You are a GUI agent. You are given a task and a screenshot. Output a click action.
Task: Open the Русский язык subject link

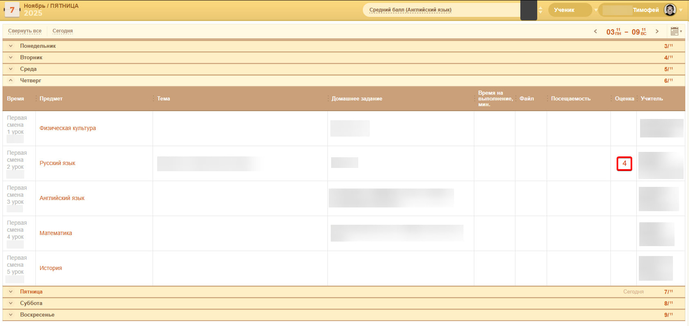coord(58,163)
